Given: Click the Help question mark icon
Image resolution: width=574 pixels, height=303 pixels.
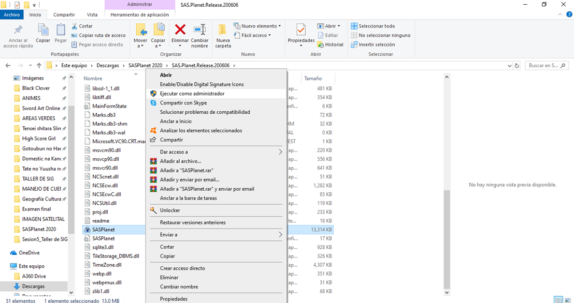Looking at the screenshot, I should click(x=569, y=14).
